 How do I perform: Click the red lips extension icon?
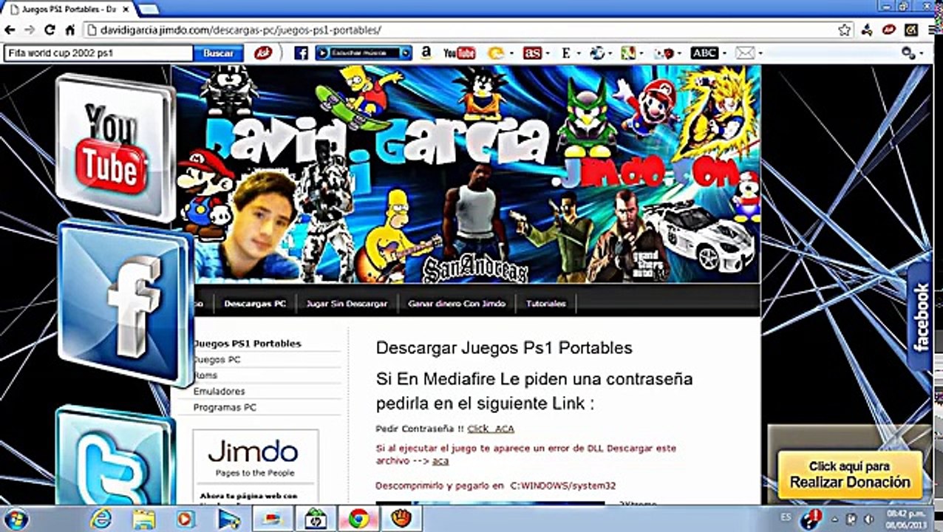(x=889, y=30)
